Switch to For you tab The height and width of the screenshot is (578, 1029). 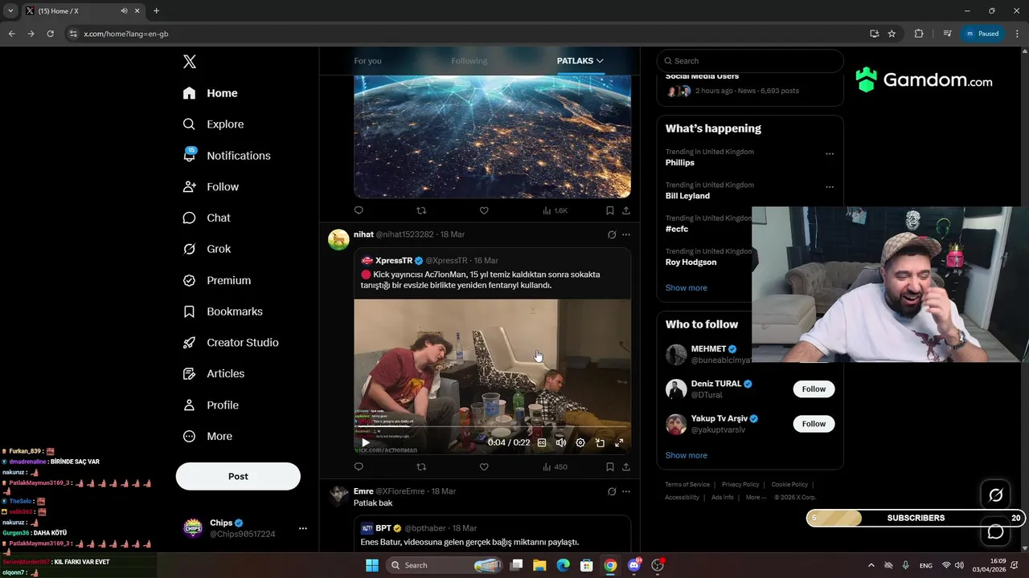tap(368, 61)
